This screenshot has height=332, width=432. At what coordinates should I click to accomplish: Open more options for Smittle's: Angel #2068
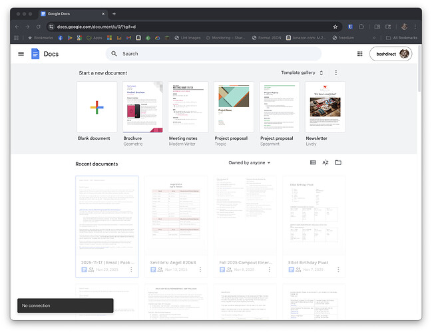coord(200,269)
